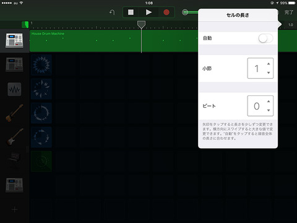Tap the playhead marker on the ruler

pyautogui.click(x=141, y=25)
